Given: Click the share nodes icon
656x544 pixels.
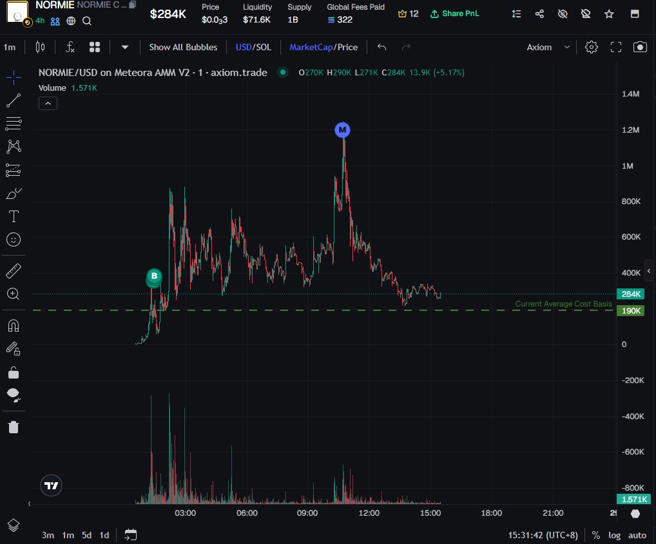Looking at the screenshot, I should click(539, 14).
